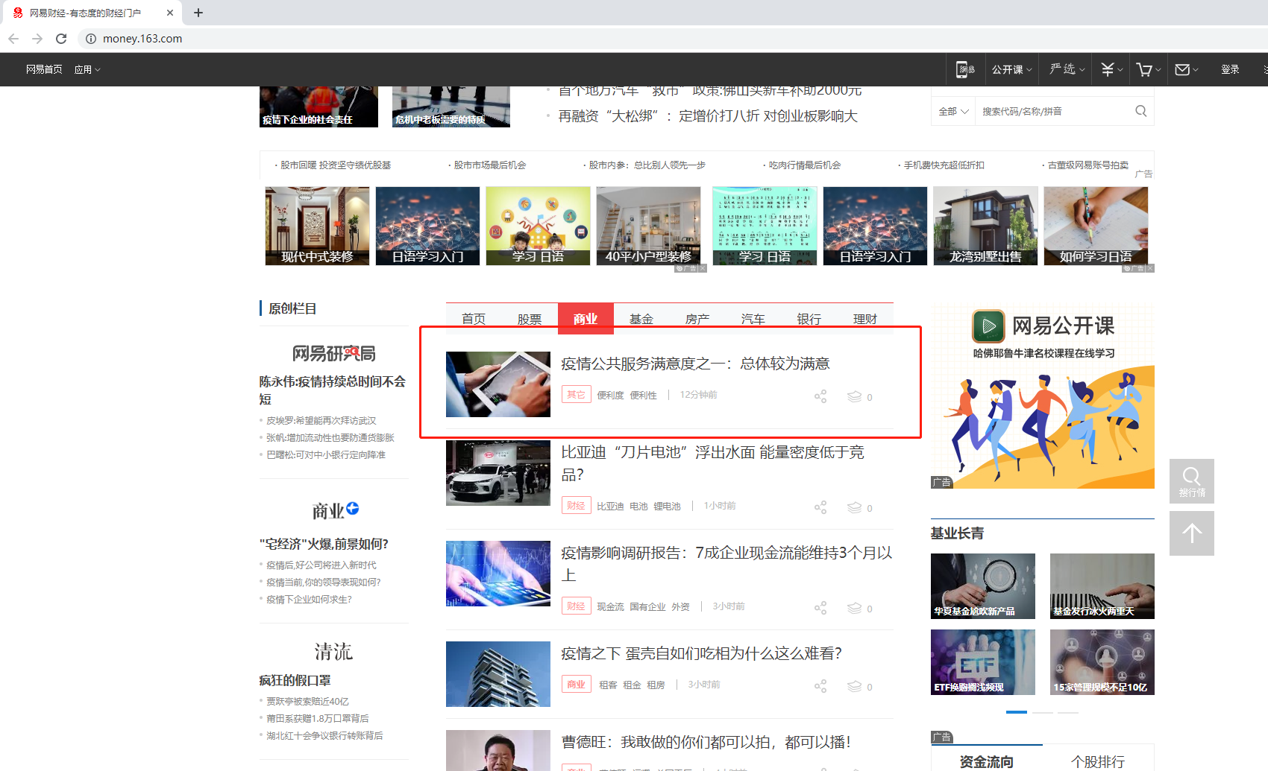
Task: Expand the 严选 dropdown in top bar
Action: click(1067, 69)
